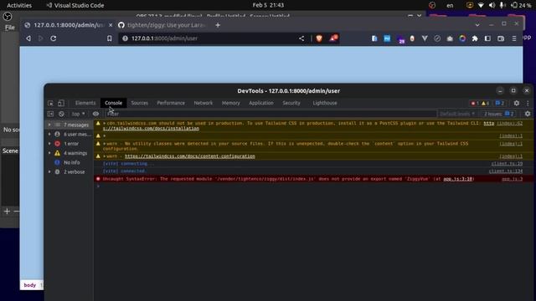This screenshot has width=536, height=301.
Task: Expand the '1 error' sidebar group
Action: [49, 144]
